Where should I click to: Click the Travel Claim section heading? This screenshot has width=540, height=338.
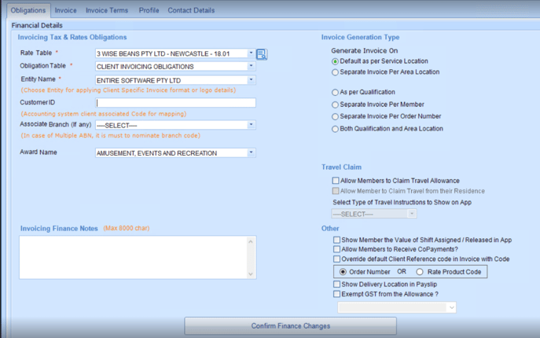tap(341, 167)
